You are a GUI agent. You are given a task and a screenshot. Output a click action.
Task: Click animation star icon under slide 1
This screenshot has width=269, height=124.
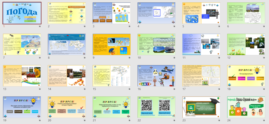tap(40, 26)
